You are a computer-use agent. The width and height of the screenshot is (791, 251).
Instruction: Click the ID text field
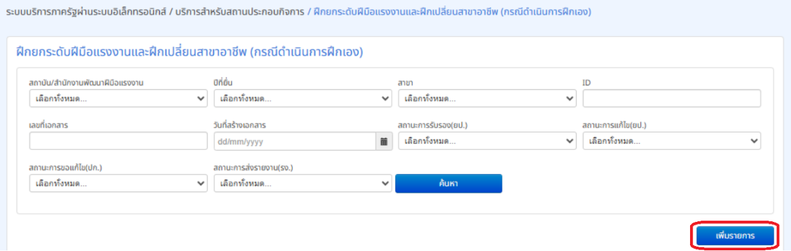671,98
